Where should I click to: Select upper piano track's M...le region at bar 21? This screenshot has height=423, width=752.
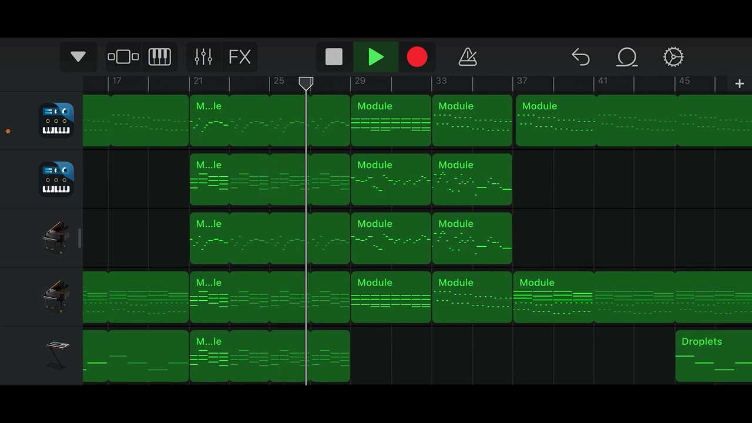point(270,238)
